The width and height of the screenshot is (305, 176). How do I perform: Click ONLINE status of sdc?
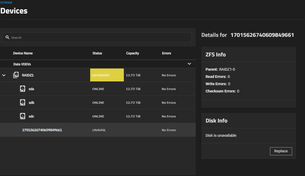pos(98,116)
